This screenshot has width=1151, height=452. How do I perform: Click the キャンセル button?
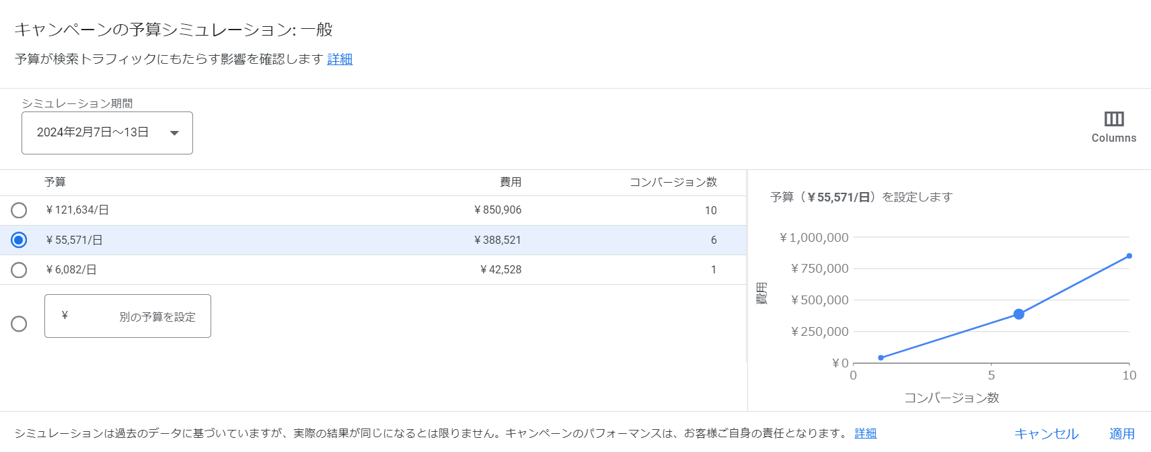pos(1046,434)
